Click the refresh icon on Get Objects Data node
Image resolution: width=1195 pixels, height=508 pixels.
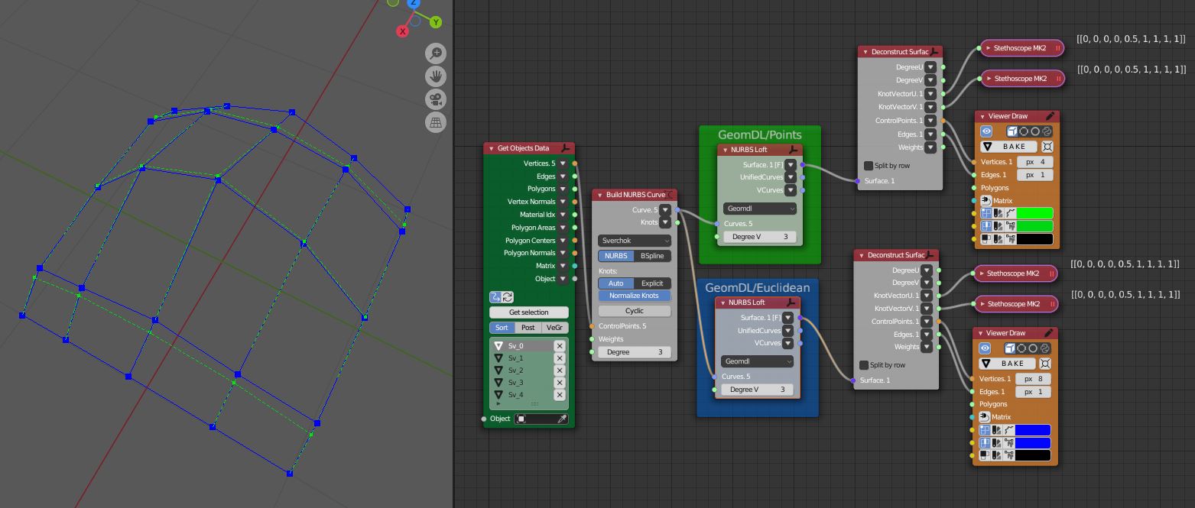pyautogui.click(x=507, y=297)
